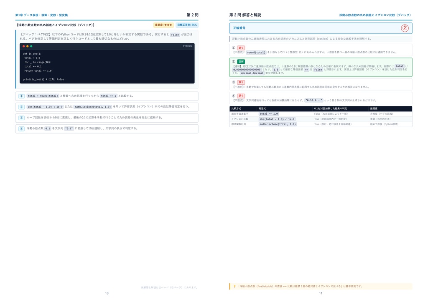Click 'math.isclose(total, 1.0)' chip in choice ②
The width and height of the screenshot is (428, 302).
(x=92, y=107)
